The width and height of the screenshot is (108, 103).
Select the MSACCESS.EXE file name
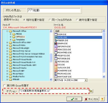tap(64, 50)
